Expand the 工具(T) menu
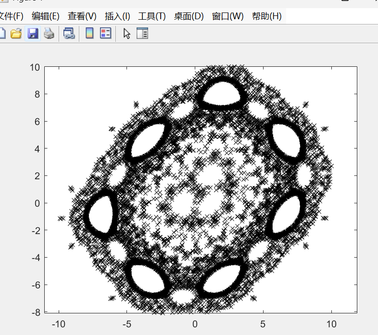378x335 pixels. tap(152, 16)
